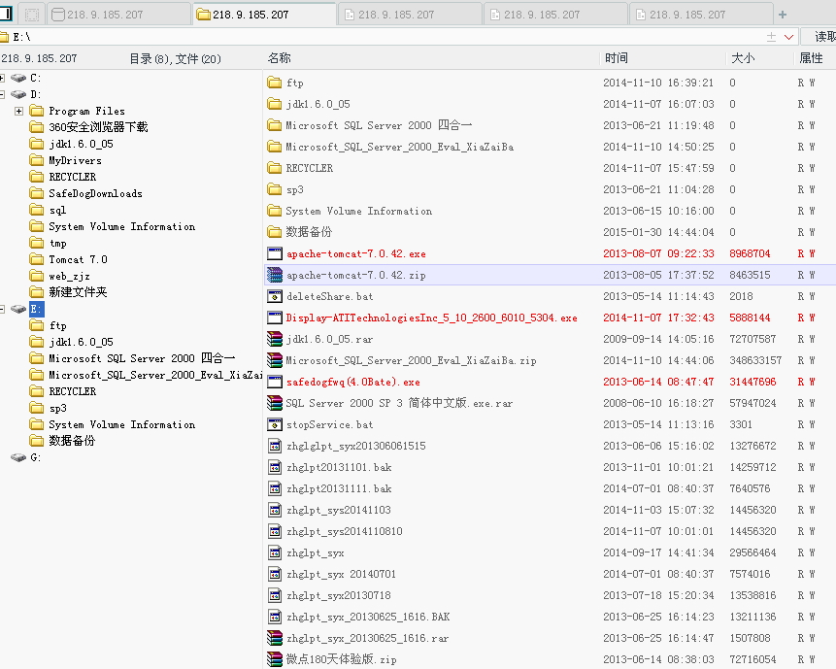Select zhglpt_sys20141103 file name
This screenshot has height=669, width=836.
pos(339,510)
